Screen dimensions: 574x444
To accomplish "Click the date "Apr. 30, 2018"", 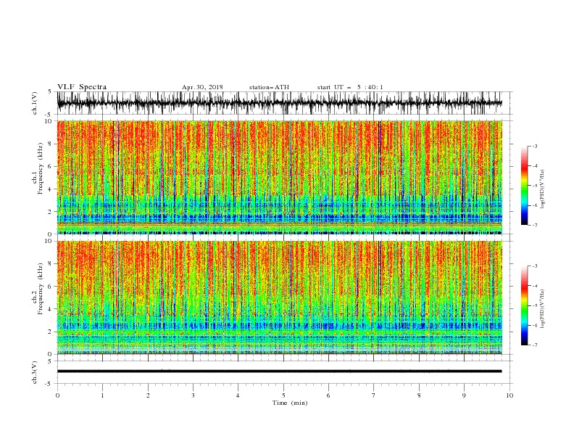I will pyautogui.click(x=202, y=87).
